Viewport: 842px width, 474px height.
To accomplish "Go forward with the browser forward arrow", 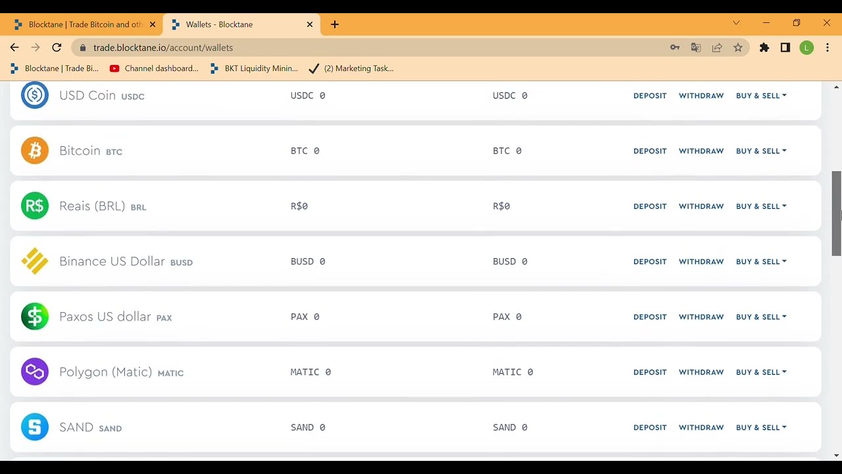I will tap(36, 47).
